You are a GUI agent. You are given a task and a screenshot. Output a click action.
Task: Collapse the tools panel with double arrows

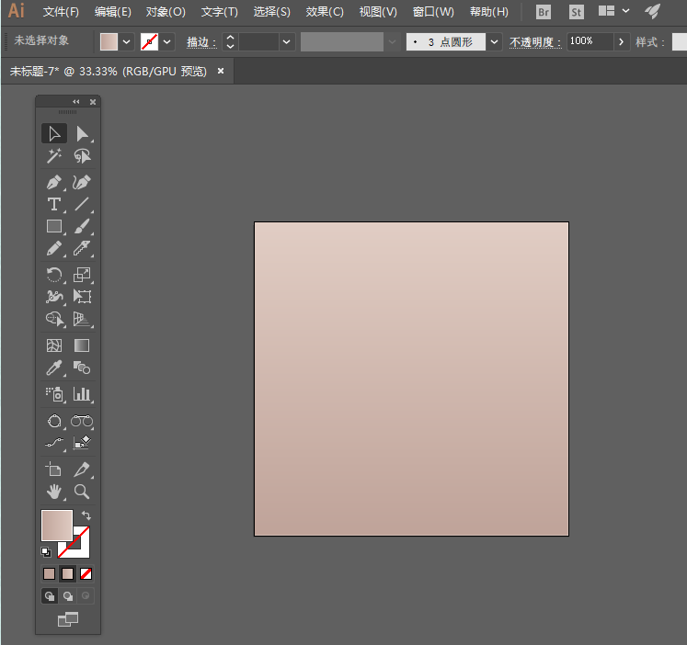(76, 101)
